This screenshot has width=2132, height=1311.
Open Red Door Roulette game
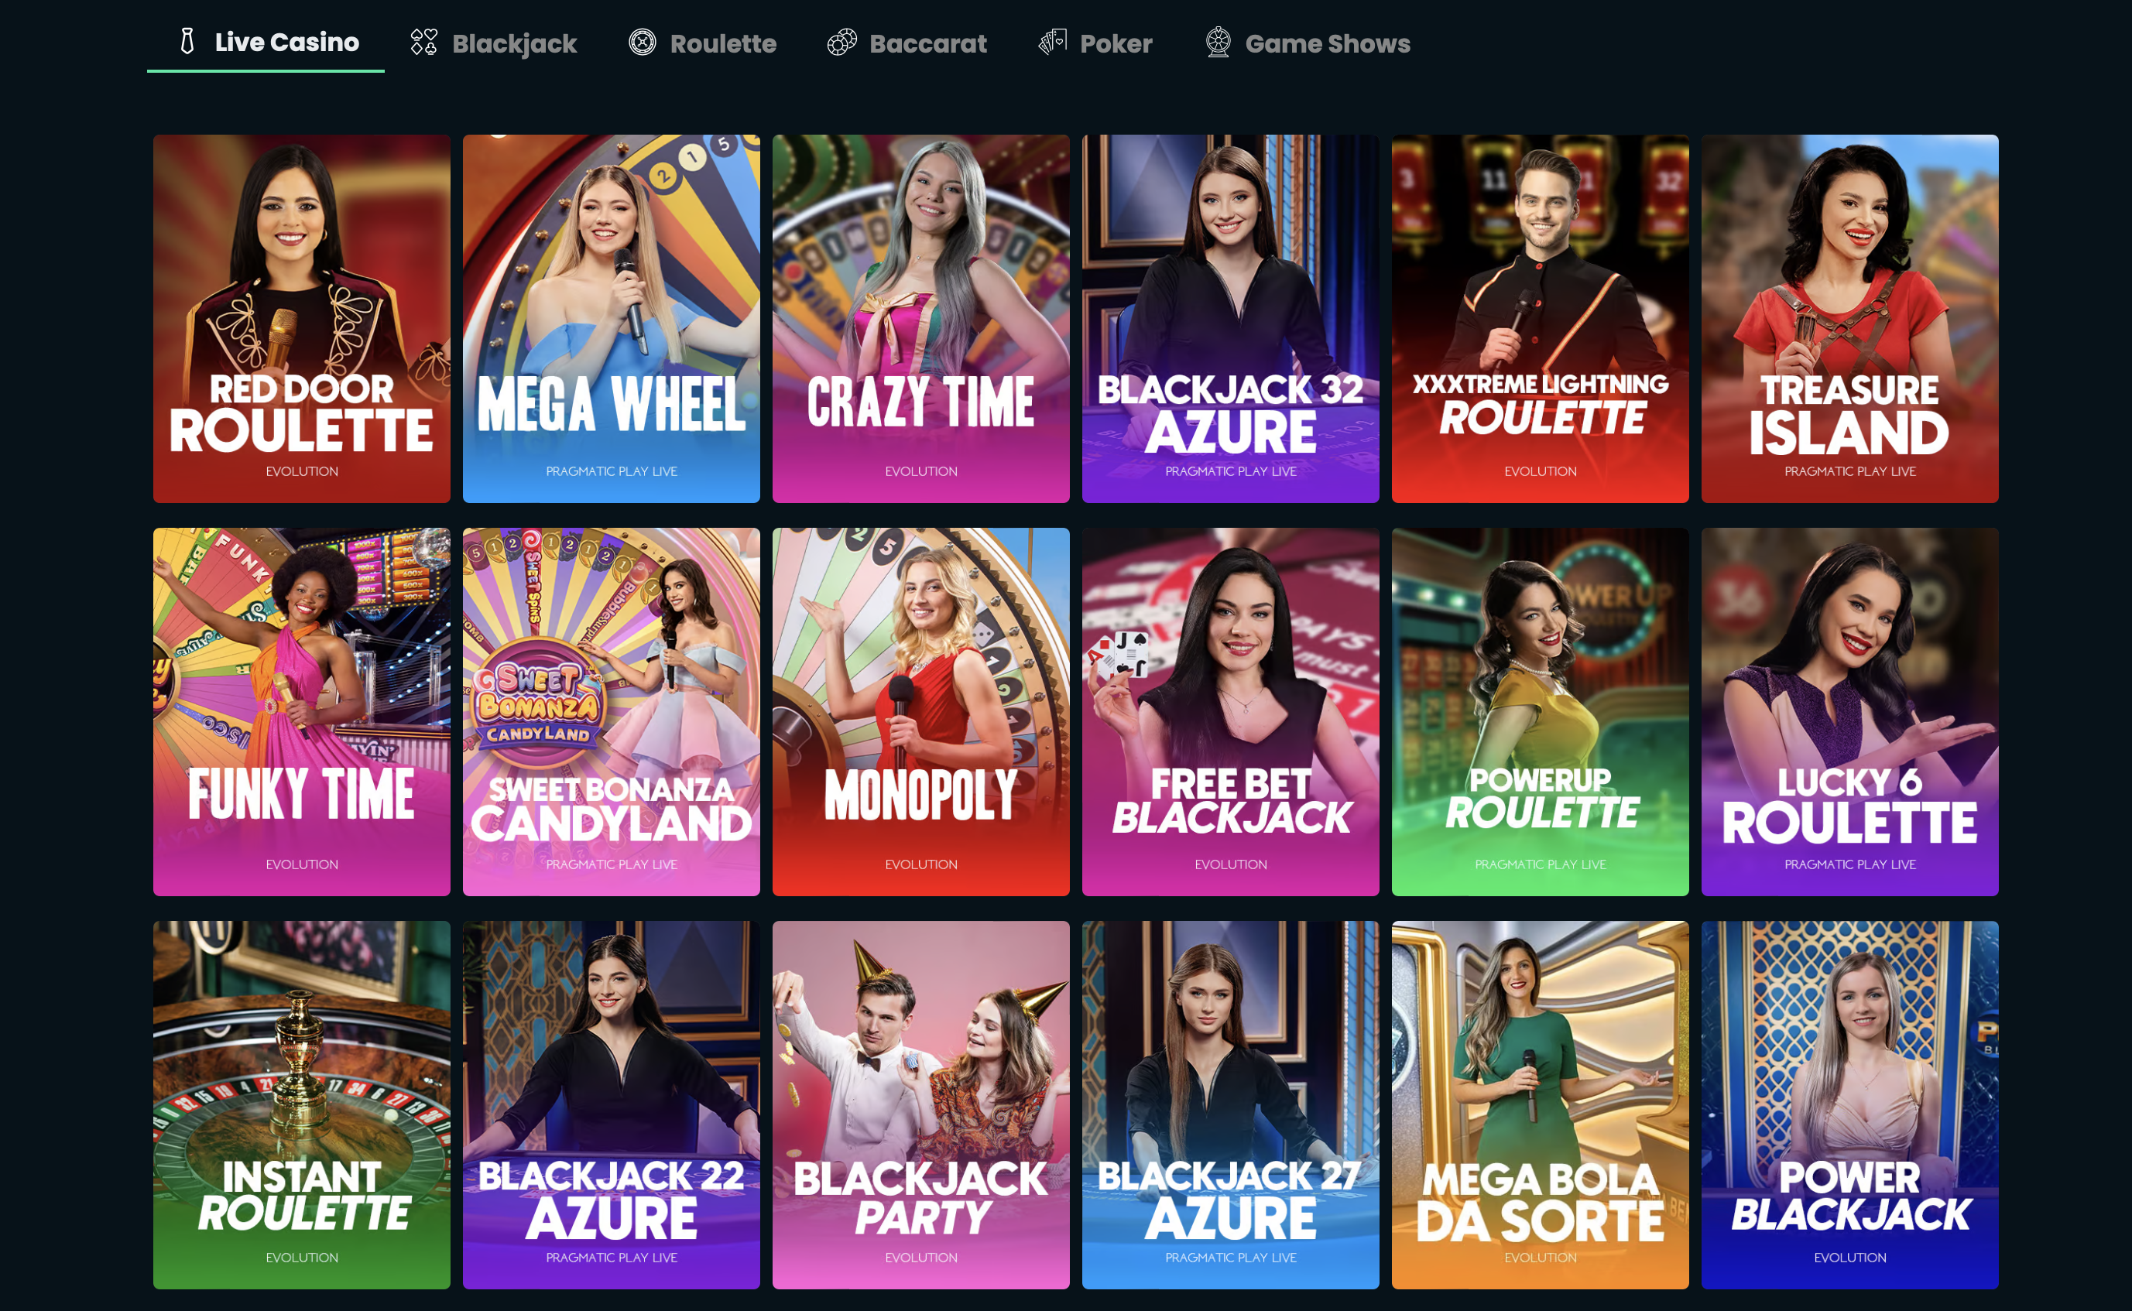[x=302, y=318]
